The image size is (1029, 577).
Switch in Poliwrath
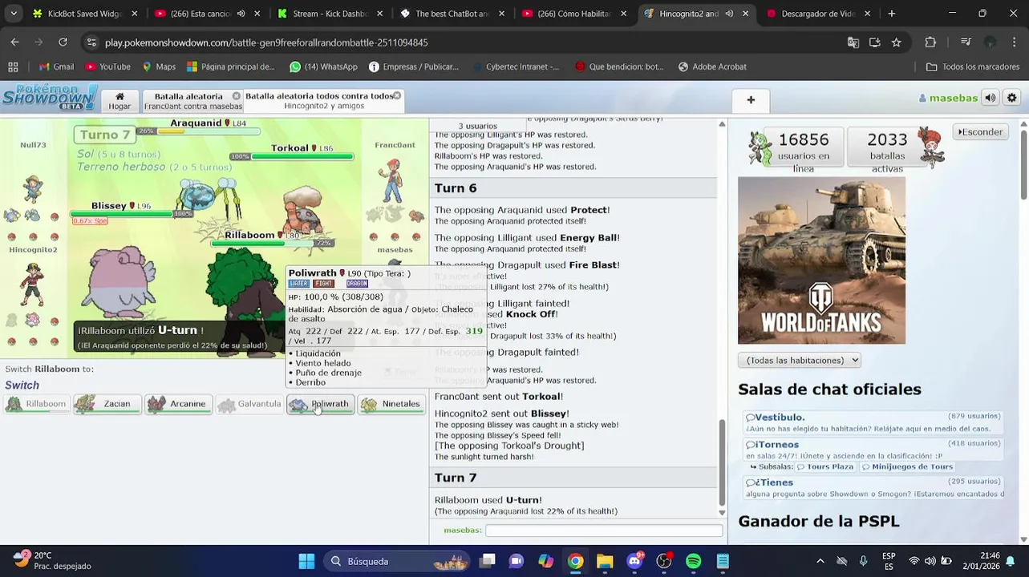(x=321, y=404)
